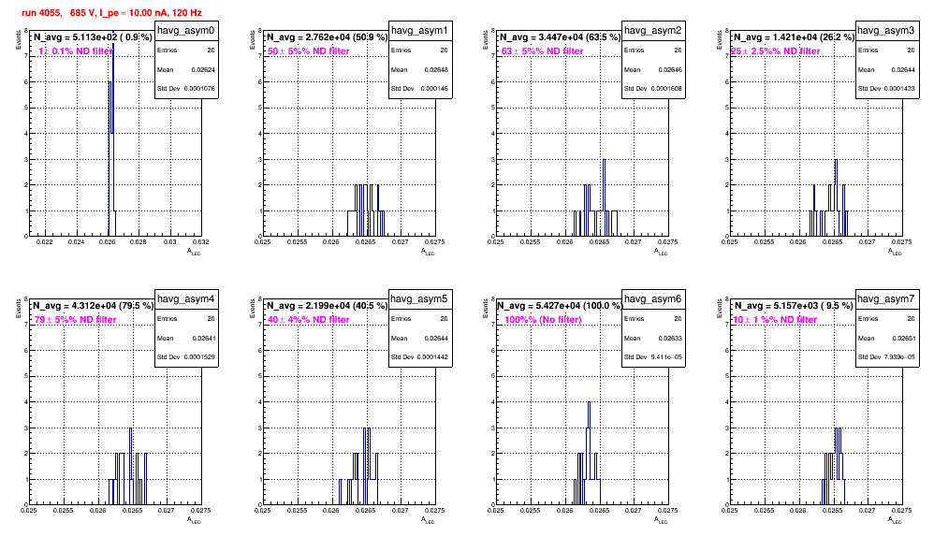Click Std Dev 0.0001442 in havg_asym5
Image resolution: width=934 pixels, height=537 pixels.
419,357
